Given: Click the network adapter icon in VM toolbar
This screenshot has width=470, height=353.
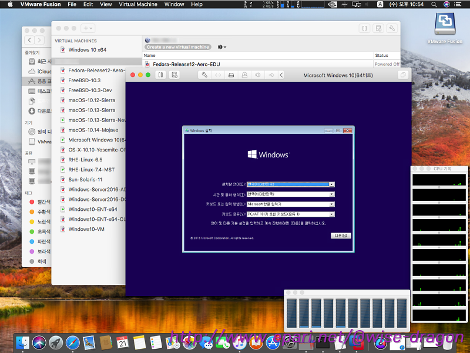Looking at the screenshot, I should 218,75.
